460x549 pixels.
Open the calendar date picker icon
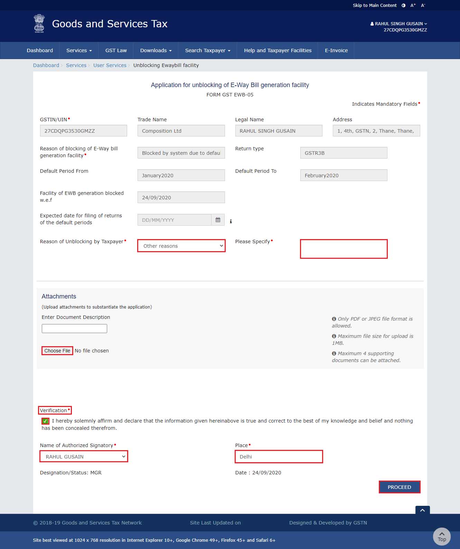218,220
